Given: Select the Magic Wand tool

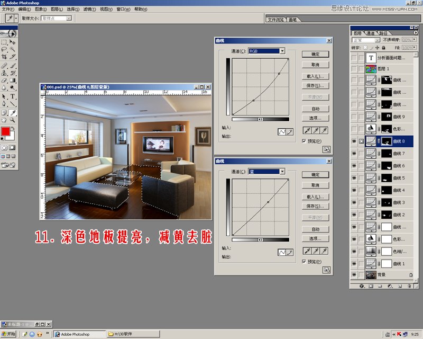Looking at the screenshot, I should pos(12,49).
